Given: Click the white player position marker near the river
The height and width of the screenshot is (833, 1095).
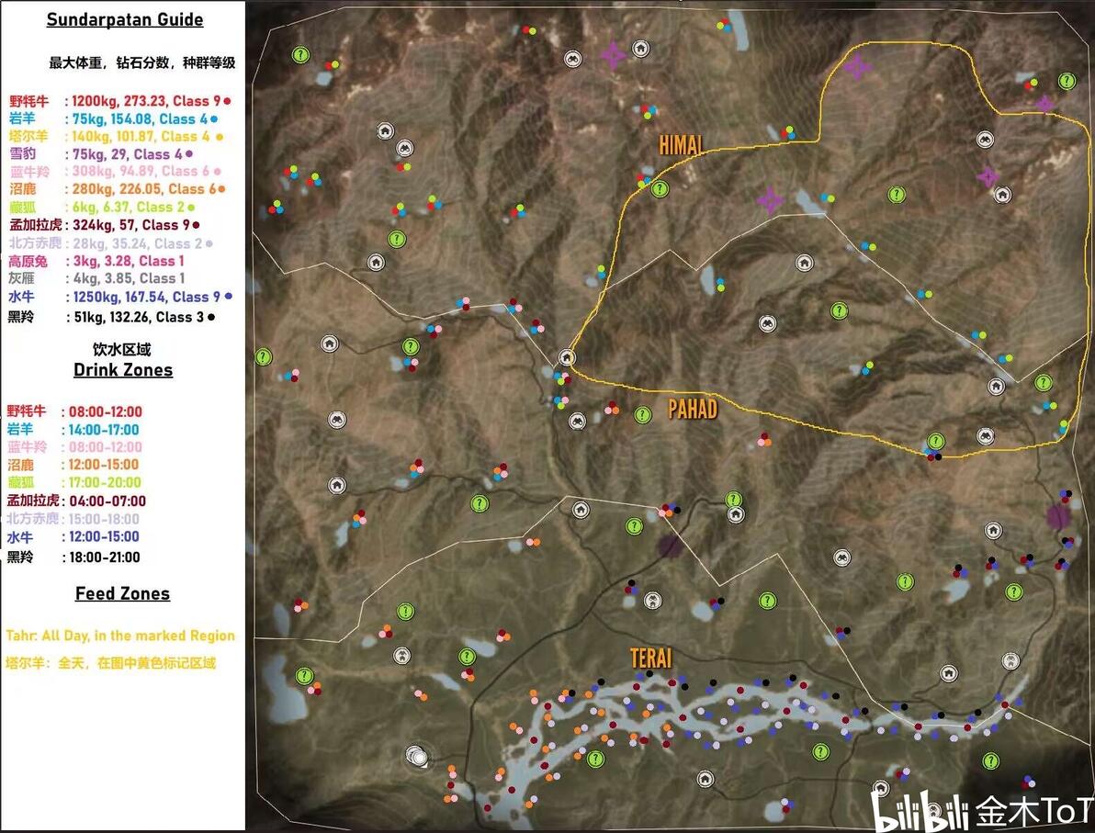Looking at the screenshot, I should (417, 756).
